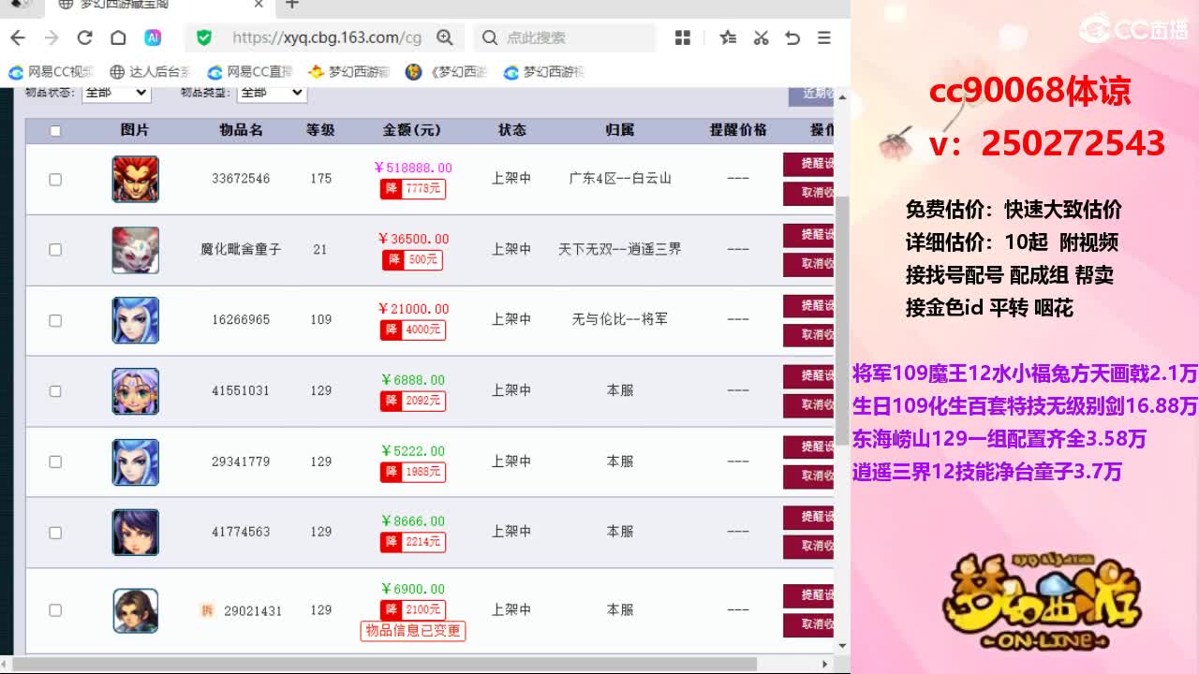1199x674 pixels.
Task: Click the 取消收藏 button for item 16266965
Action: coord(808,334)
